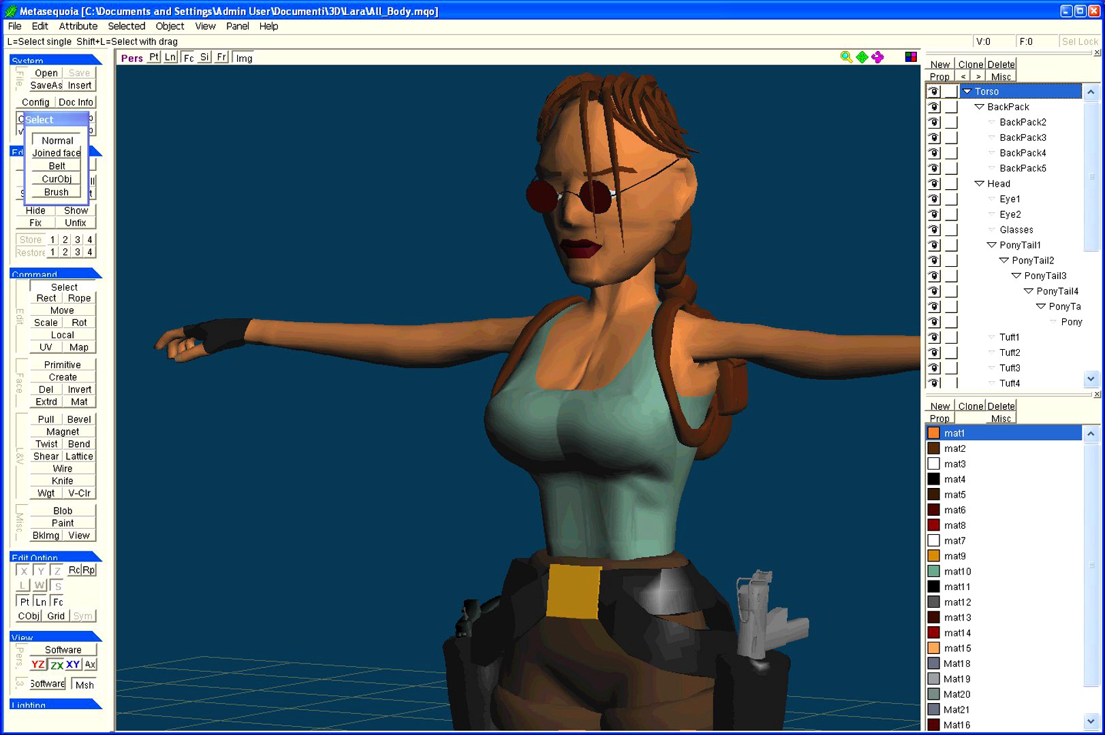The width and height of the screenshot is (1105, 735).
Task: Switch to XY axis view
Action: tap(73, 664)
